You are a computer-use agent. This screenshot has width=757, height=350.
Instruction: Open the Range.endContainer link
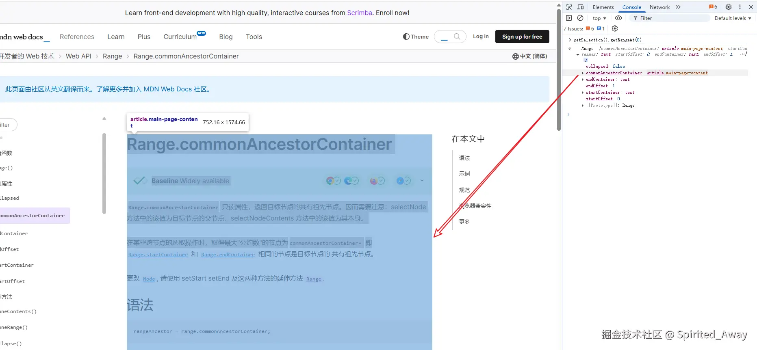(228, 255)
